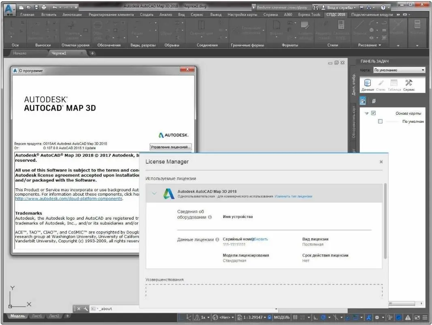Click the info icon next to Данные лицензии

pyautogui.click(x=217, y=239)
